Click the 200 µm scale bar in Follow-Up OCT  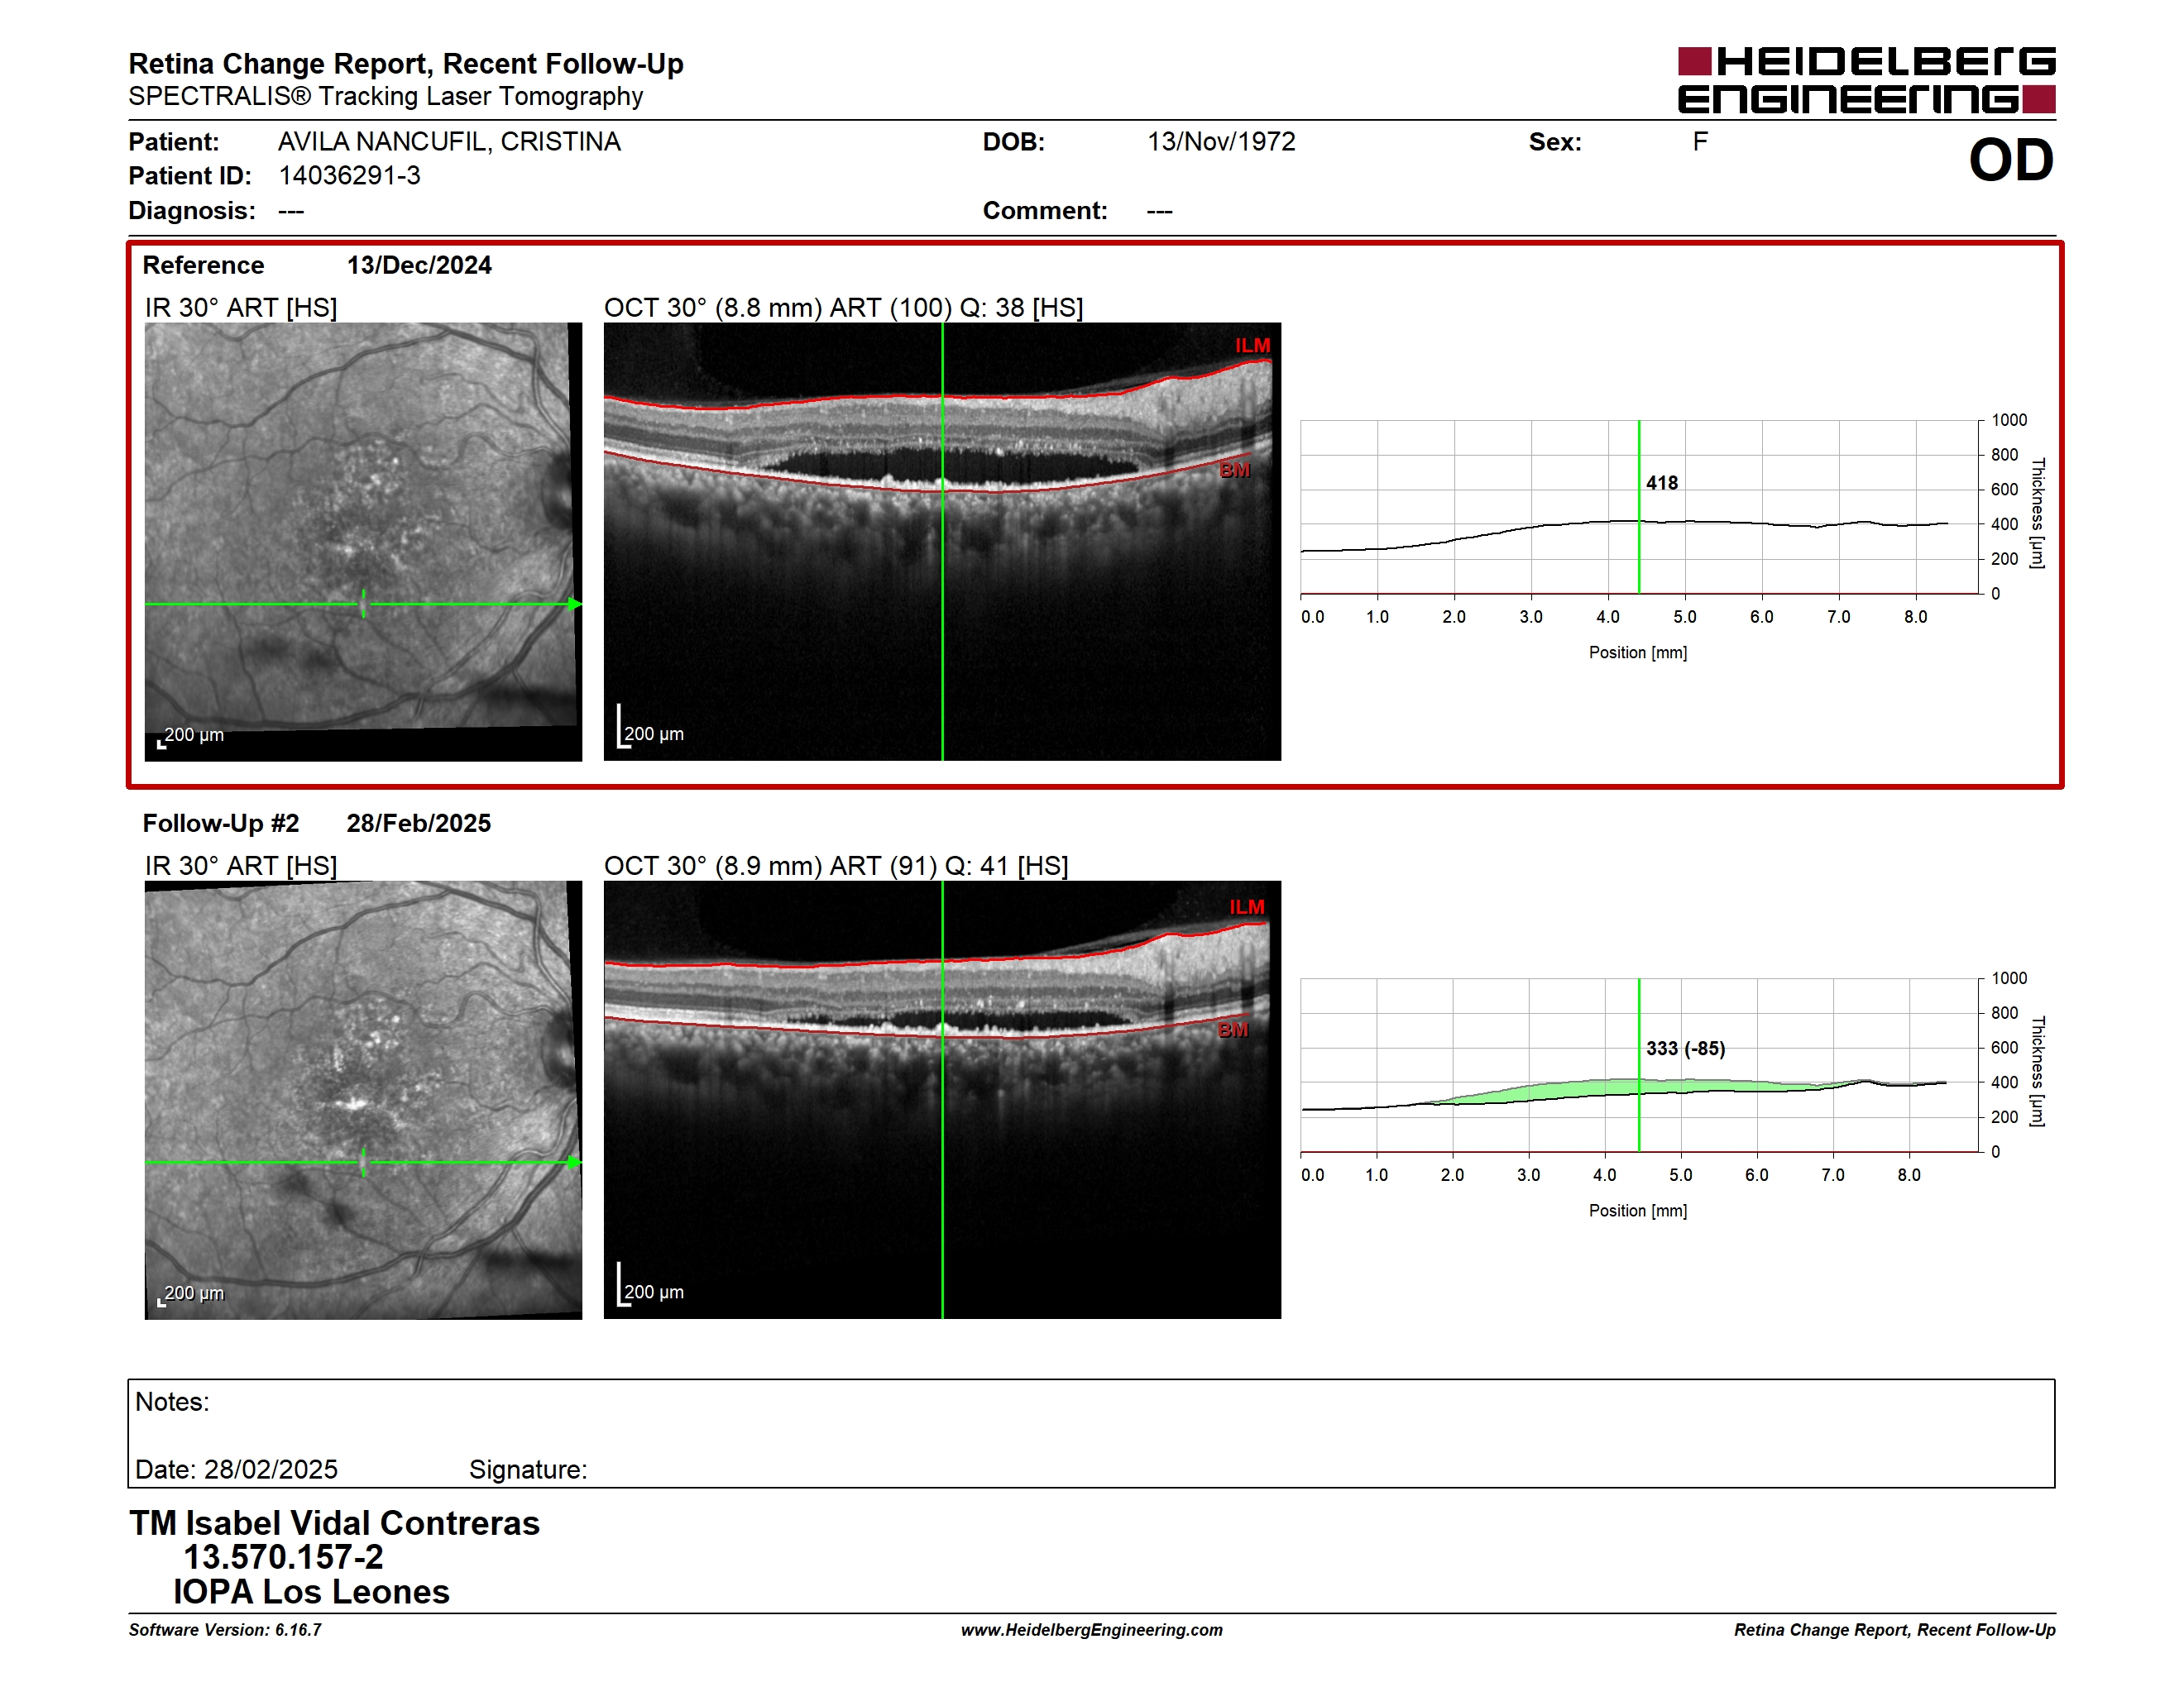651,1286
